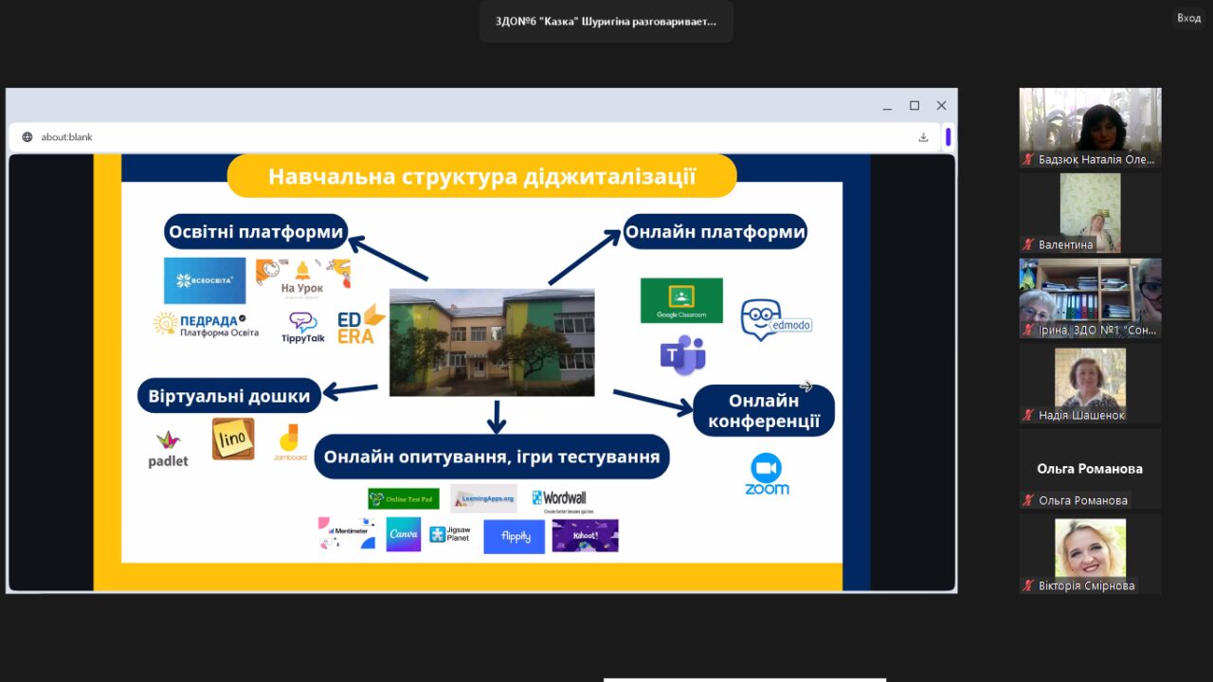Image resolution: width=1213 pixels, height=682 pixels.
Task: Click the Canva logo
Action: pyautogui.click(x=404, y=534)
